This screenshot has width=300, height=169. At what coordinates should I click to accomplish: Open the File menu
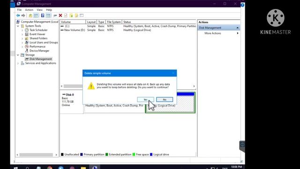[x=19, y=10]
